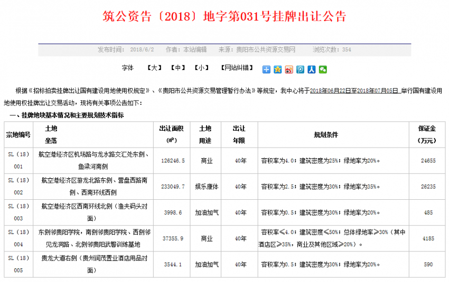449x282 pixels.
Task: Click section heading 一、挂牌地块基本情况
Action: [67, 115]
